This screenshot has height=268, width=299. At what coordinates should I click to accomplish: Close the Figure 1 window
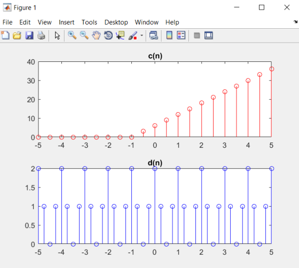click(287, 7)
